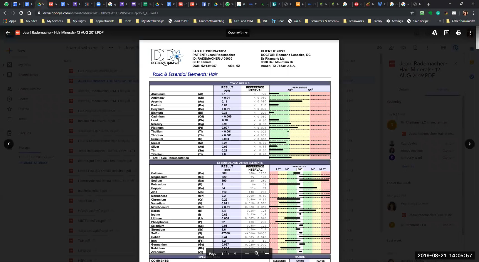Image resolution: width=479 pixels, height=262 pixels.
Task: Open the UHC and VLM bookmark folder
Action: [241, 21]
